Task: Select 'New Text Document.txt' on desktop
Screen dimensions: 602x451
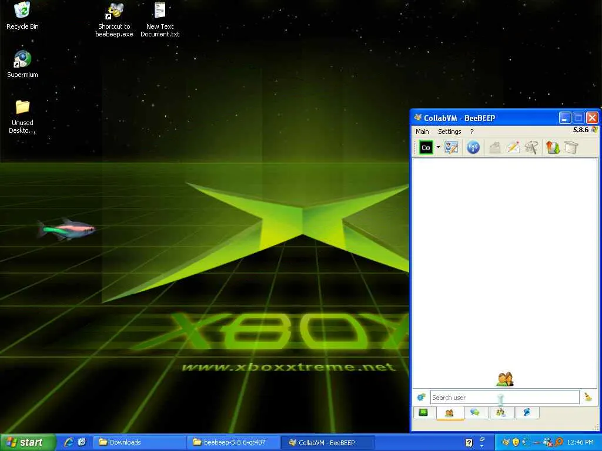Action: click(x=160, y=20)
